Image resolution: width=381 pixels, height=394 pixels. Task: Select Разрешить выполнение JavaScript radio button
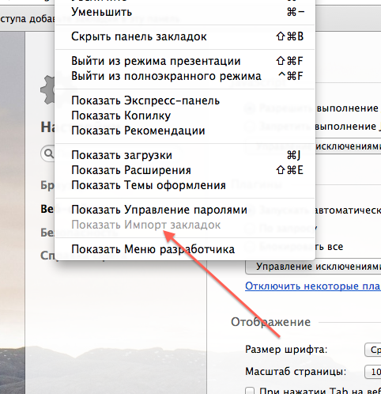pos(250,108)
